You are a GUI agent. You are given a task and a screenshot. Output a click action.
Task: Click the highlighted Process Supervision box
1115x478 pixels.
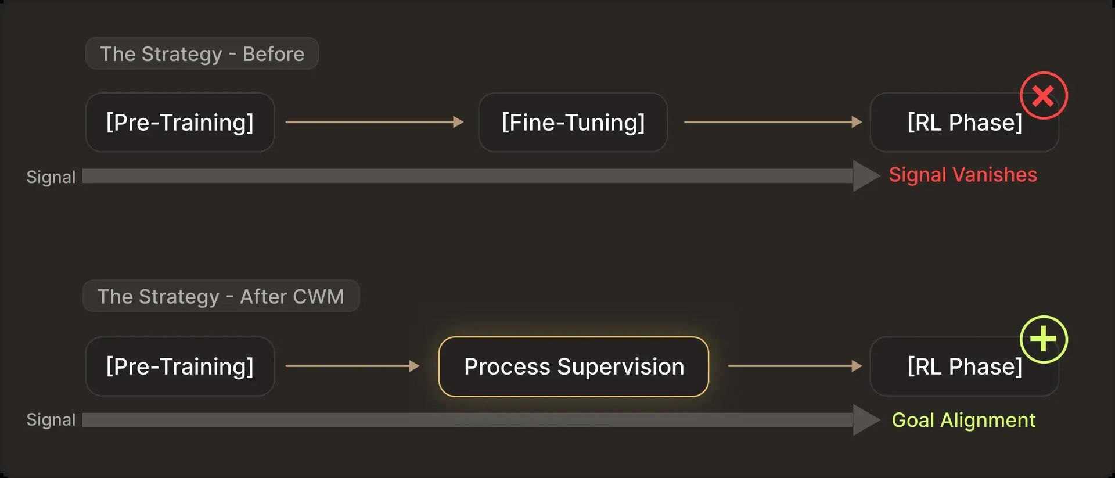click(x=574, y=366)
